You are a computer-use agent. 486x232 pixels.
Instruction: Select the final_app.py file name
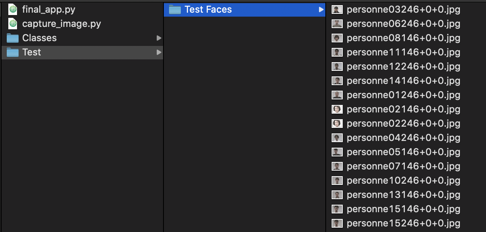coord(49,10)
